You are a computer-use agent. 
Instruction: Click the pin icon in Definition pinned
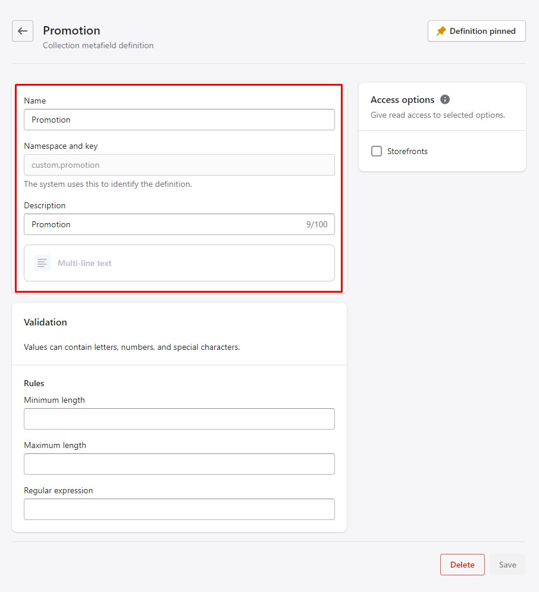[441, 31]
